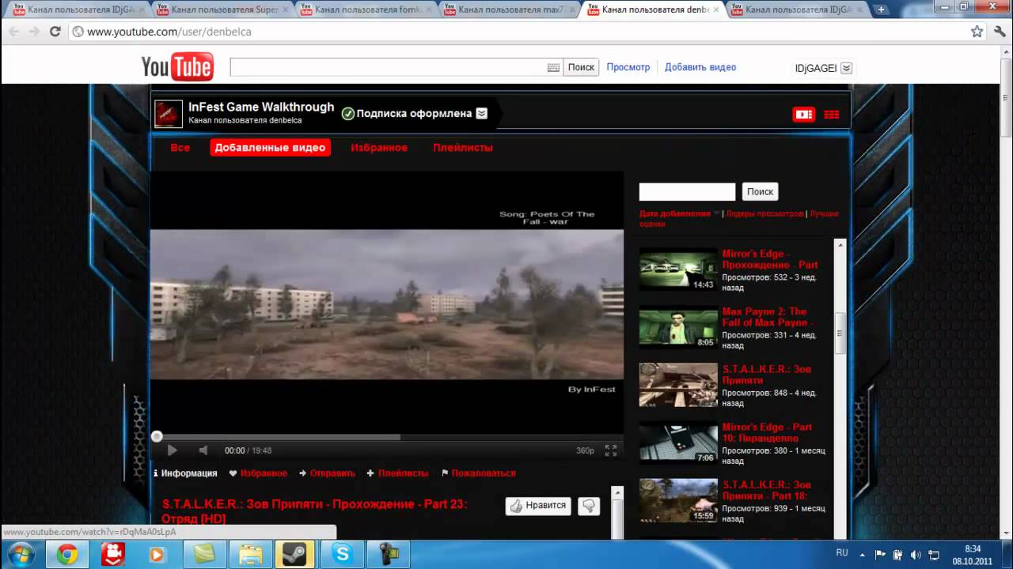This screenshot has height=569, width=1013.
Task: Open the Max Payne 2 video thumbnail
Action: [678, 327]
